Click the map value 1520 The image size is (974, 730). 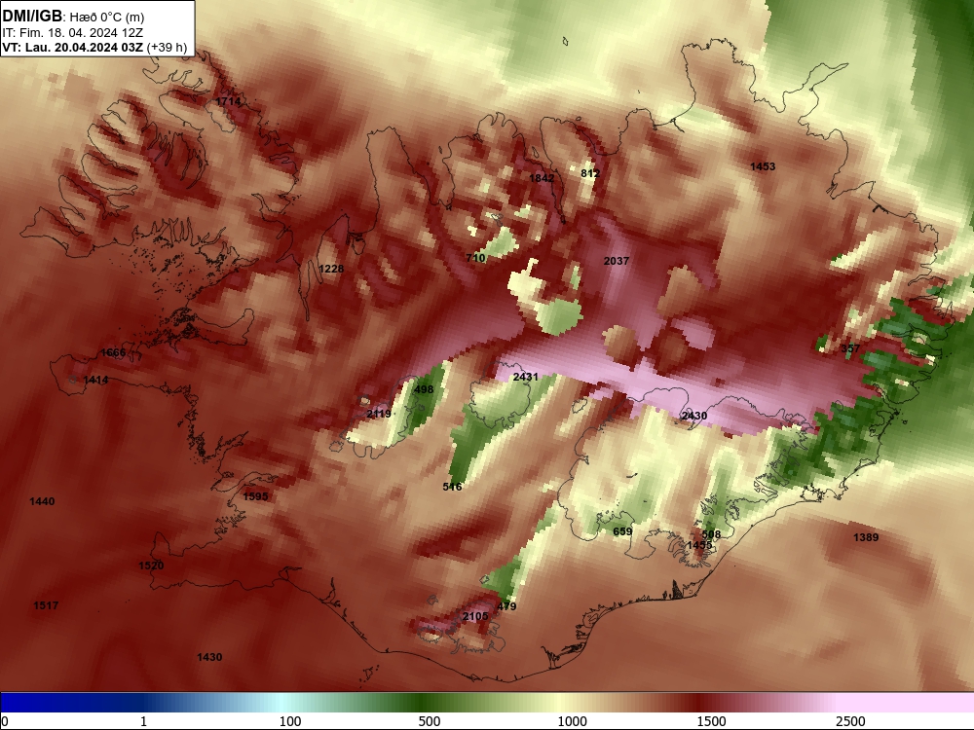tap(151, 566)
